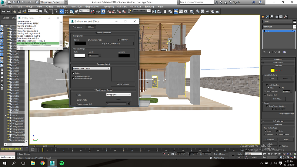
Task: Open Schematic View toolbar icon
Action: (x=185, y=11)
